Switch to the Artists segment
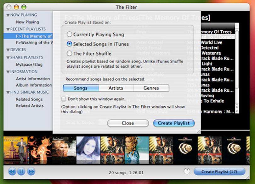Screen dimensions: 255x184 [x=116, y=88]
